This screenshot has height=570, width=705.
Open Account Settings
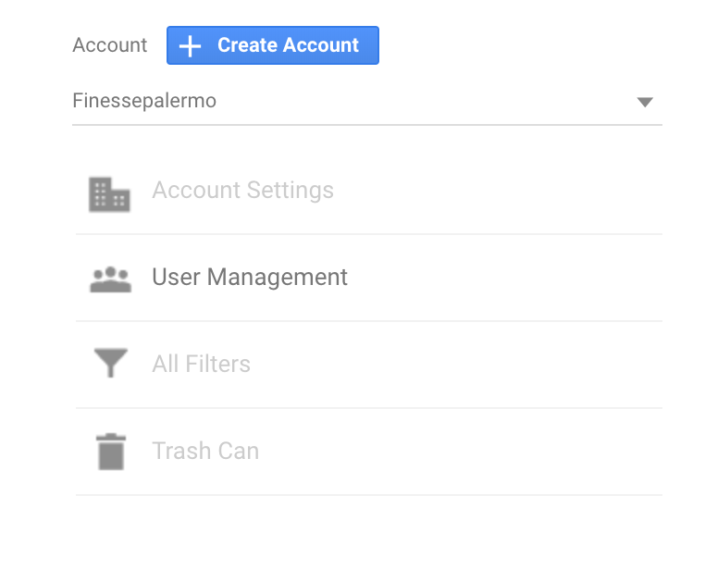368,191
